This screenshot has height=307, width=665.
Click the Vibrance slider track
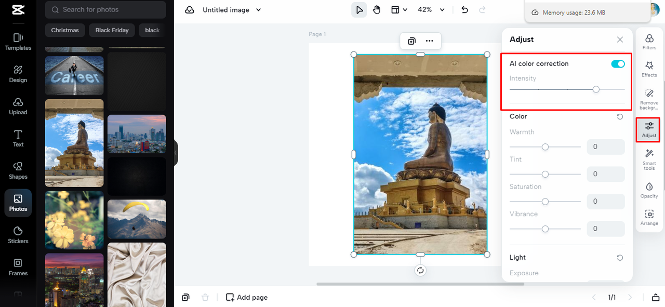[x=545, y=229]
